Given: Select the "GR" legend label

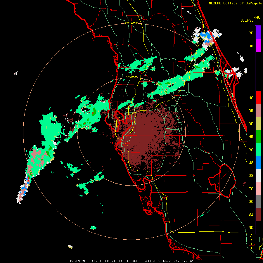Looking at the screenshot, I should pos(251,111).
